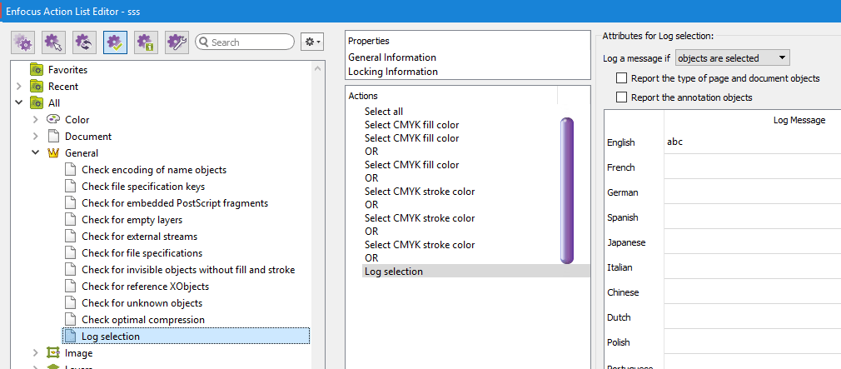Select Check for empty layers
Viewport: 841px width, 369px height.
(x=132, y=219)
